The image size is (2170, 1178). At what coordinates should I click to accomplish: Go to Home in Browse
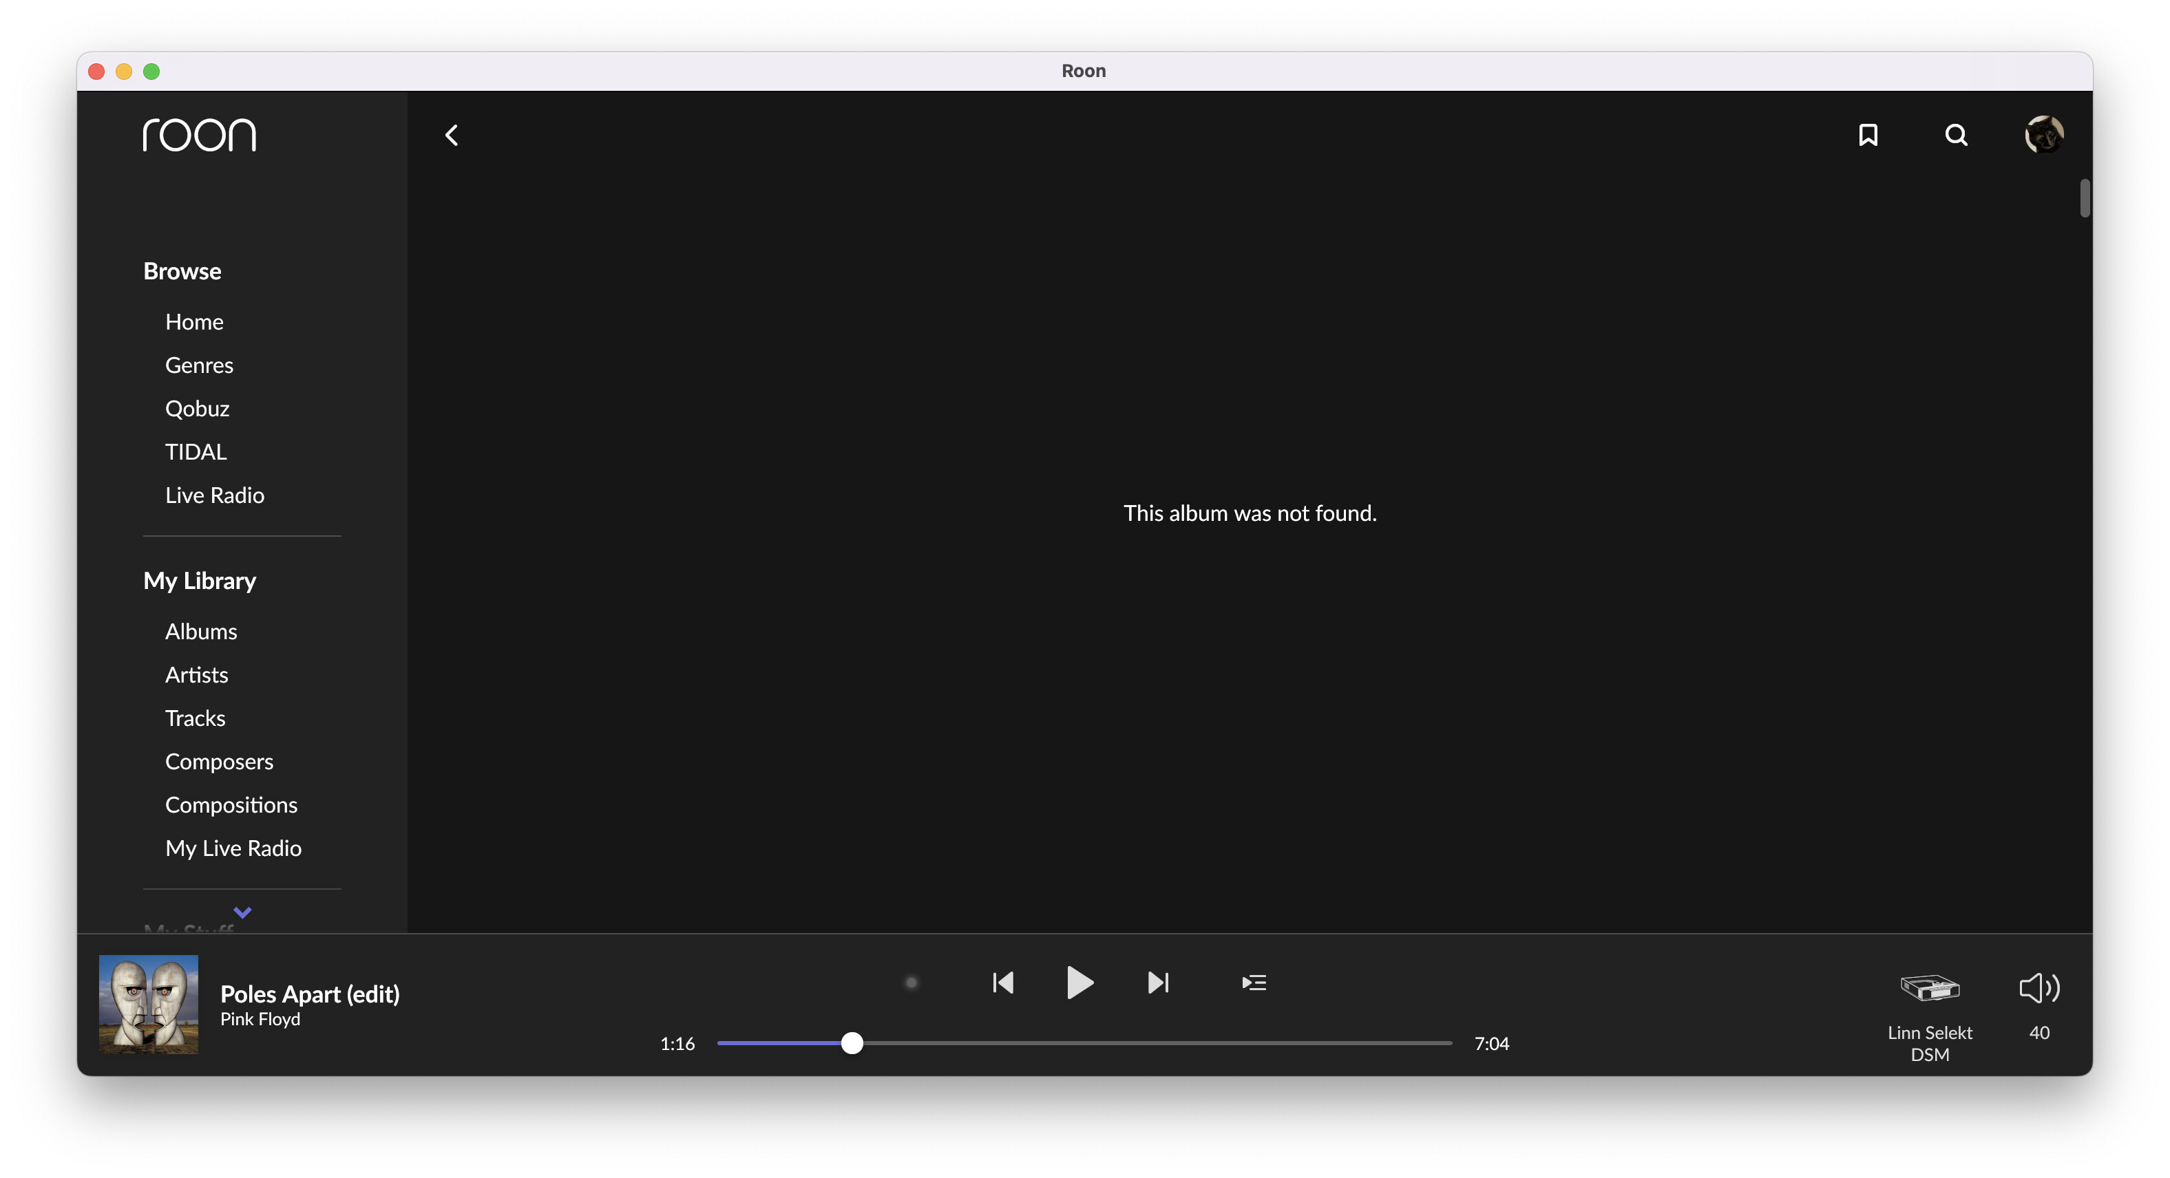point(193,321)
